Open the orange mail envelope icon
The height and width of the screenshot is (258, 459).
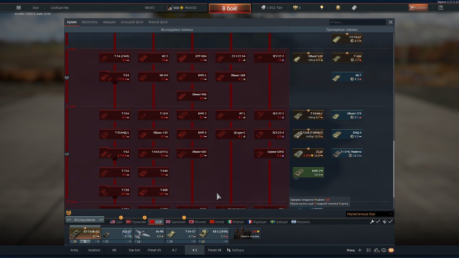pyautogui.click(x=391, y=250)
